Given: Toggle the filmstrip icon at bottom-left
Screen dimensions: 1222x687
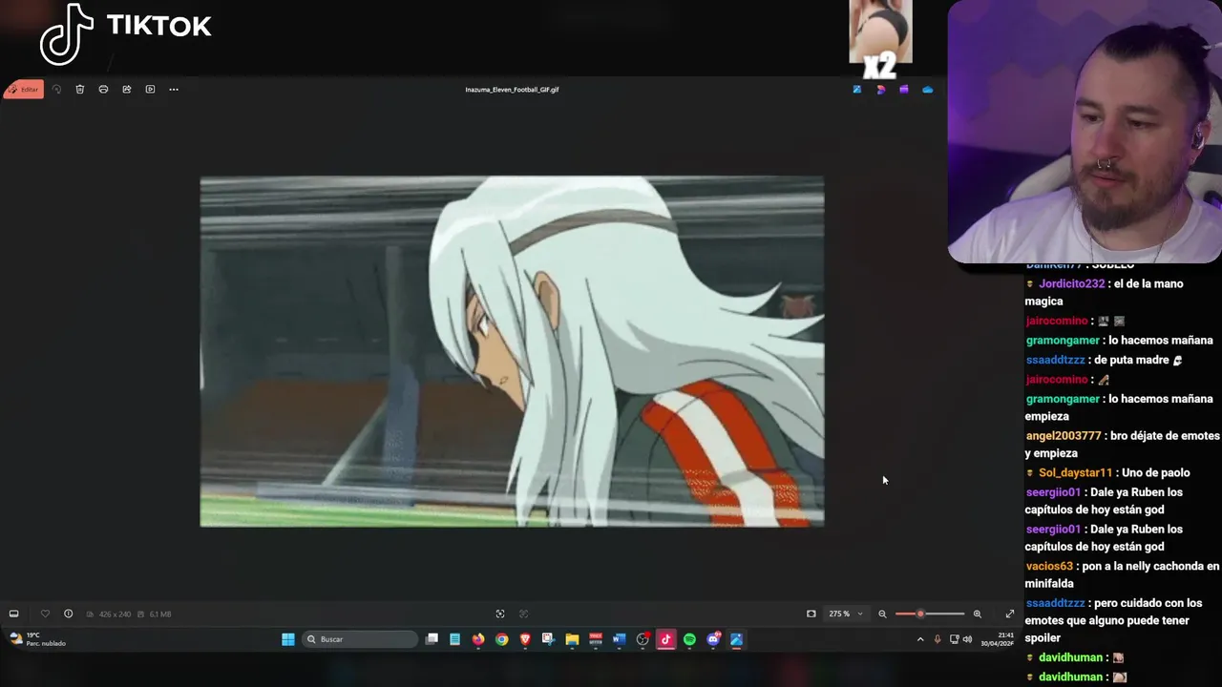Looking at the screenshot, I should pyautogui.click(x=13, y=614).
